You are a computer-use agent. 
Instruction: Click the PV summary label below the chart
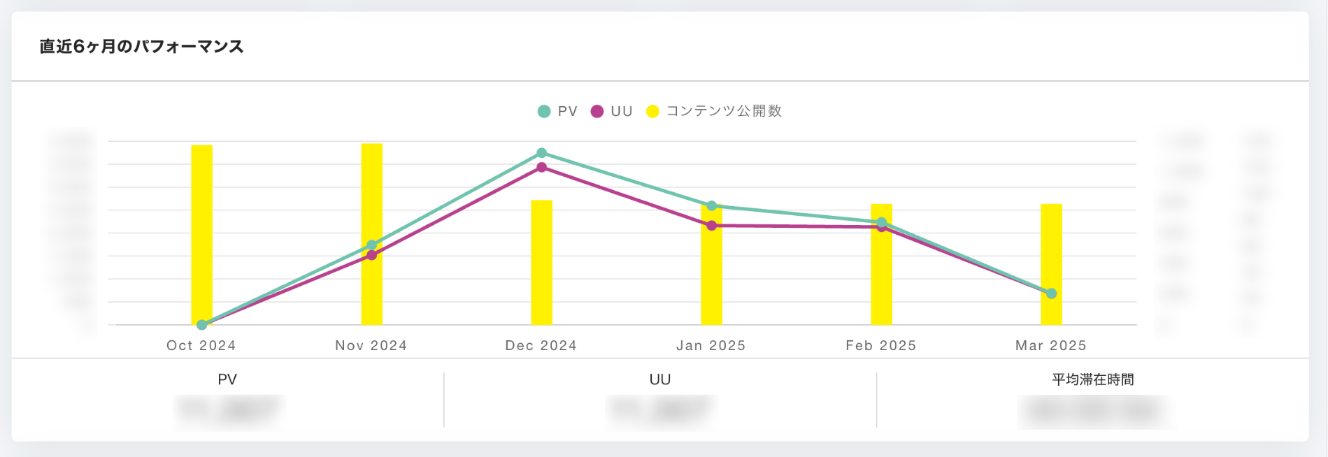point(227,379)
